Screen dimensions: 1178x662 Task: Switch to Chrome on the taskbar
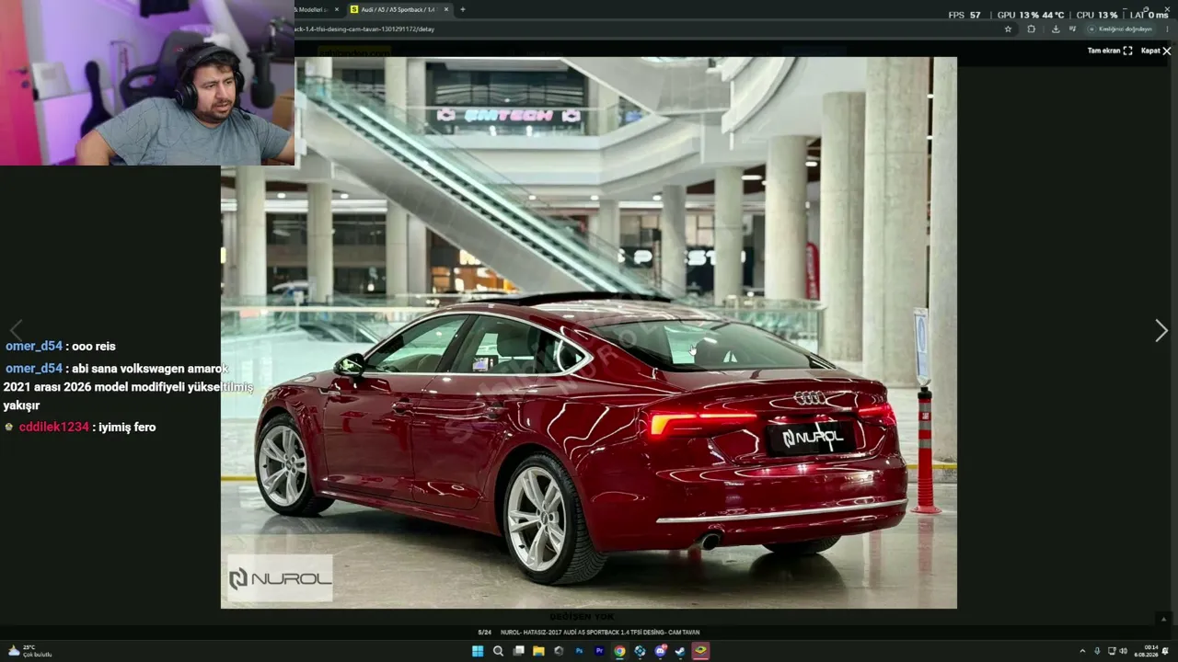pyautogui.click(x=619, y=651)
